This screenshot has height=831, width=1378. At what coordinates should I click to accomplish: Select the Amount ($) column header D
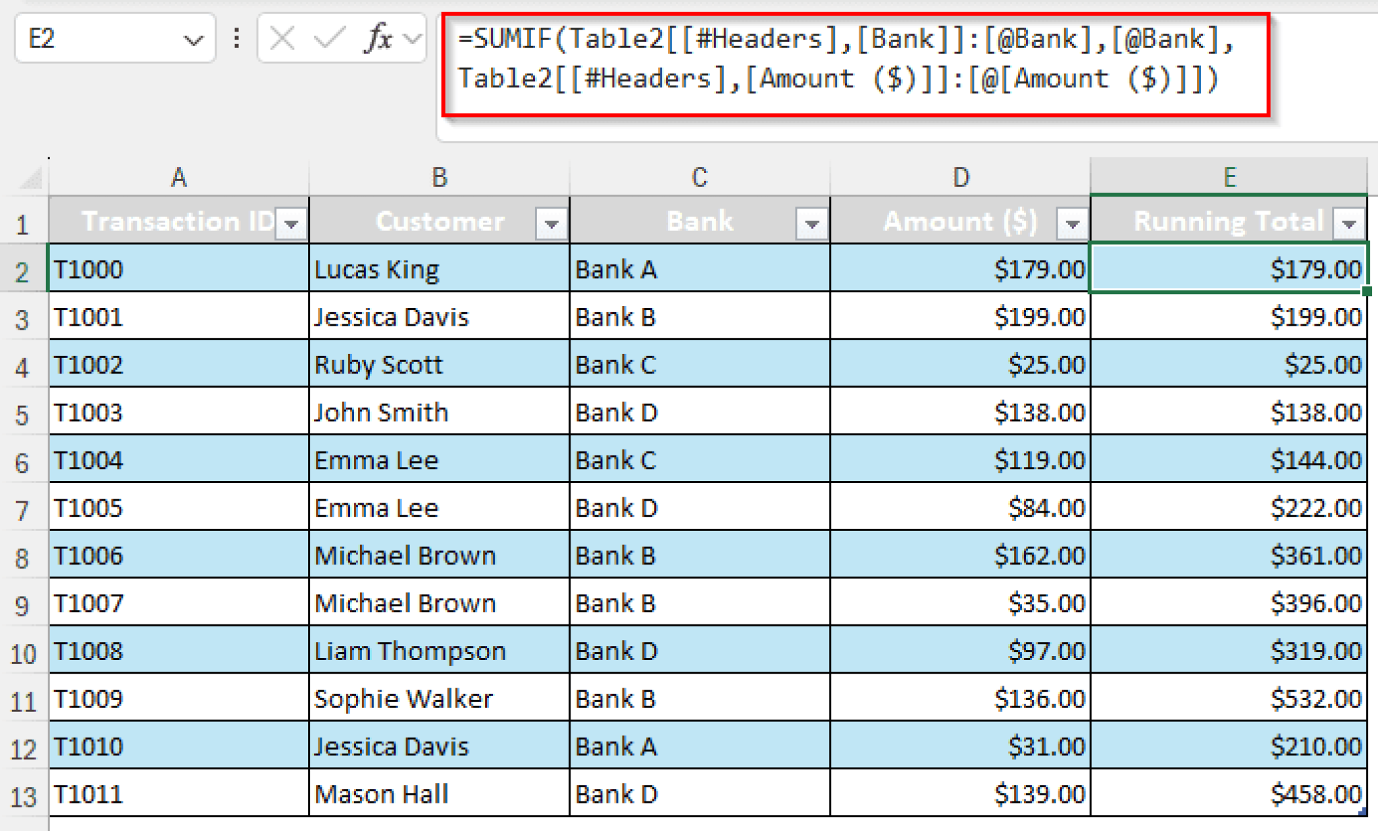point(959,177)
